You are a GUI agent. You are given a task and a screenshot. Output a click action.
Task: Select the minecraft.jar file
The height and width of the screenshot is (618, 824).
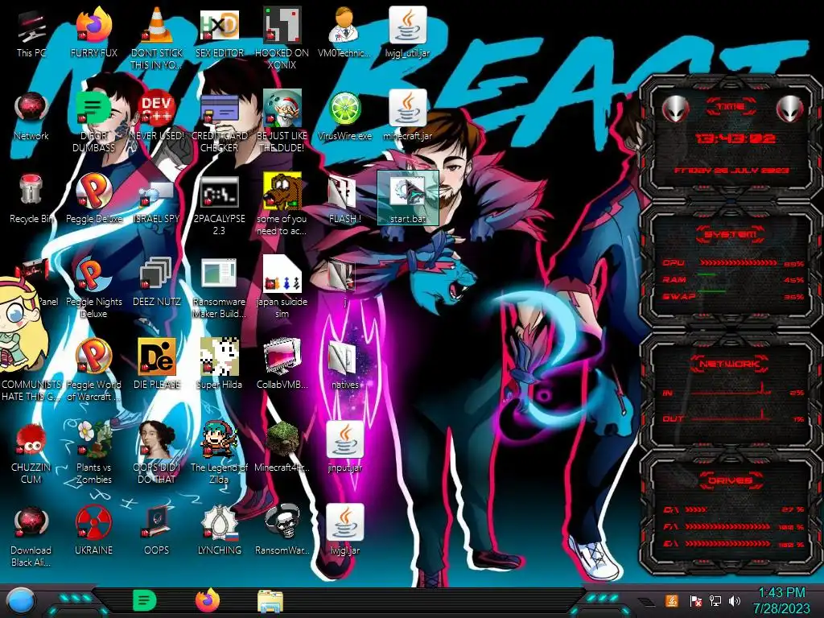(x=408, y=116)
